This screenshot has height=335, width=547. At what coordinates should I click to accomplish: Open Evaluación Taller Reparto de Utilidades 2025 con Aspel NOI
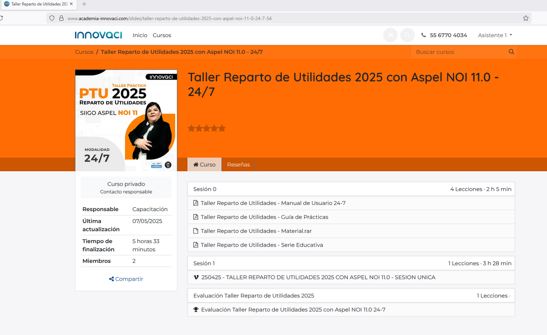(x=293, y=310)
